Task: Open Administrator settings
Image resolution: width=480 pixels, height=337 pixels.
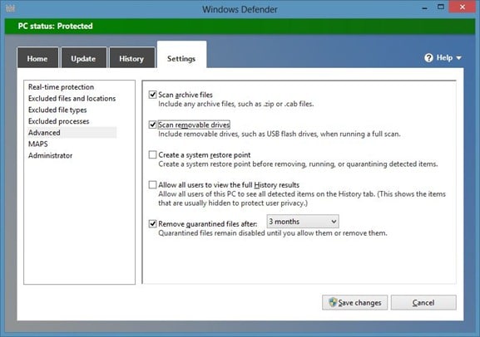Action: click(x=51, y=155)
